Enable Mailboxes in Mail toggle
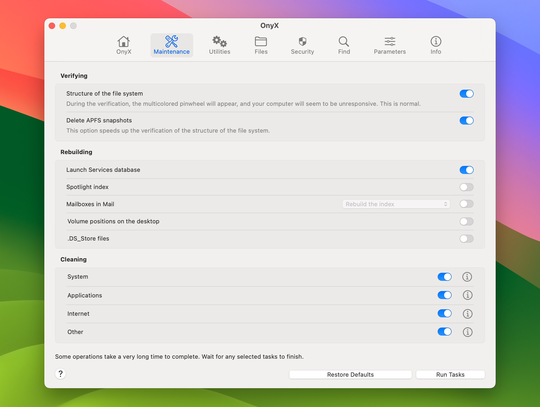The height and width of the screenshot is (407, 540). click(x=466, y=204)
